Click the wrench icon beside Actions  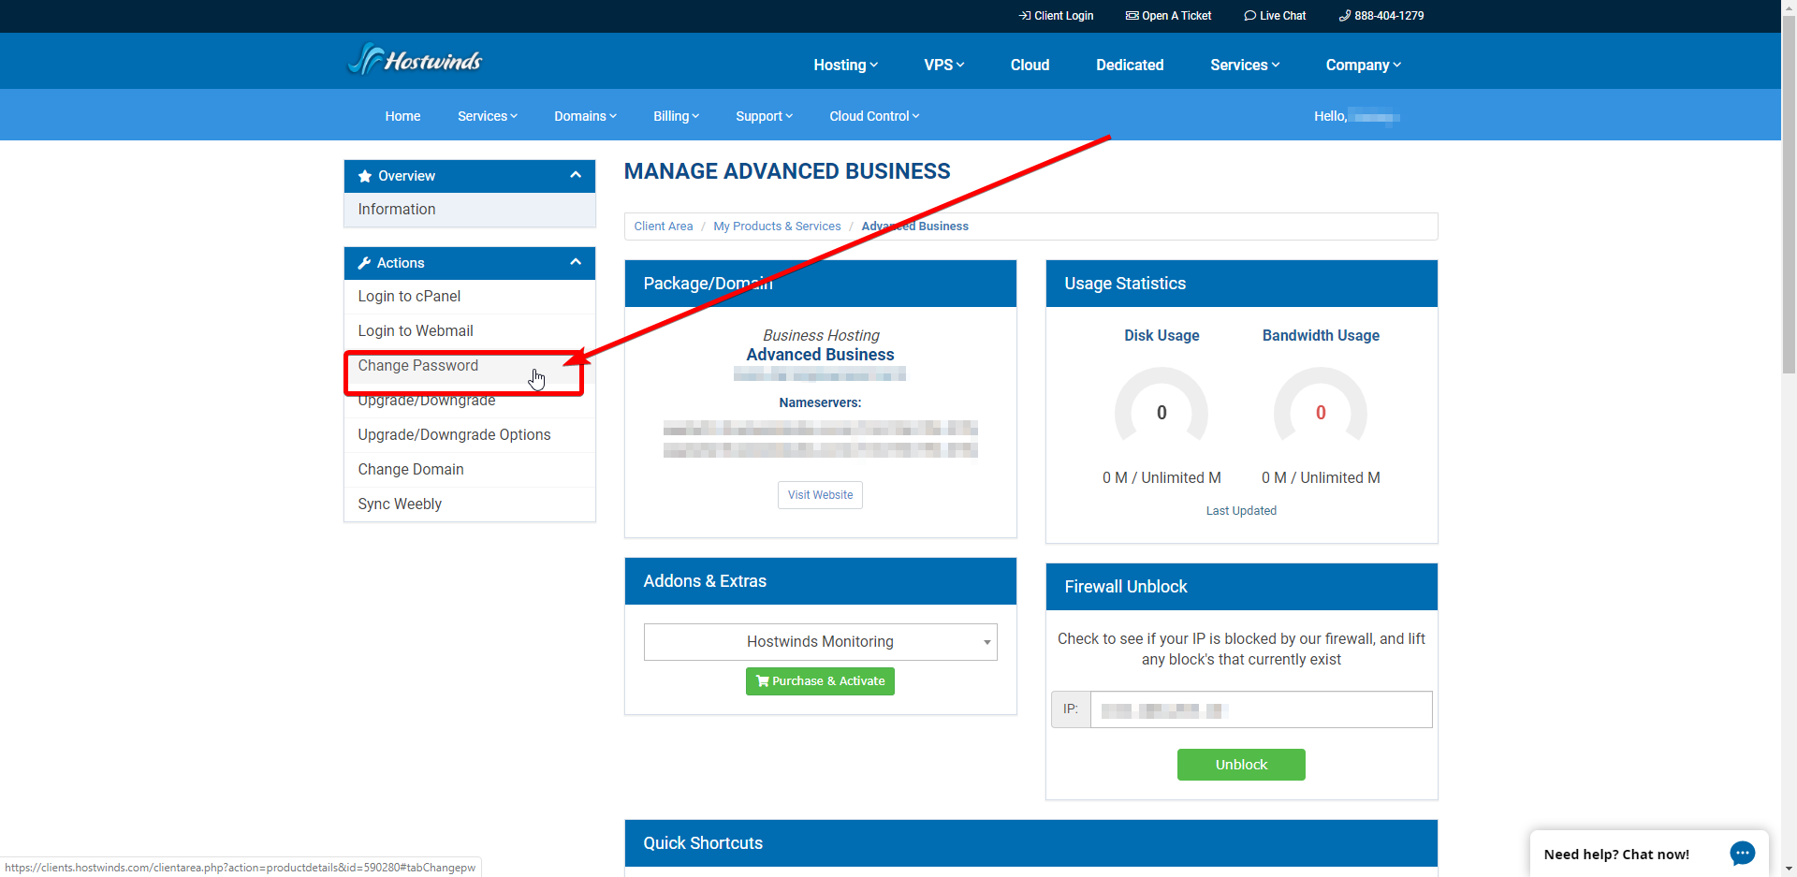364,263
